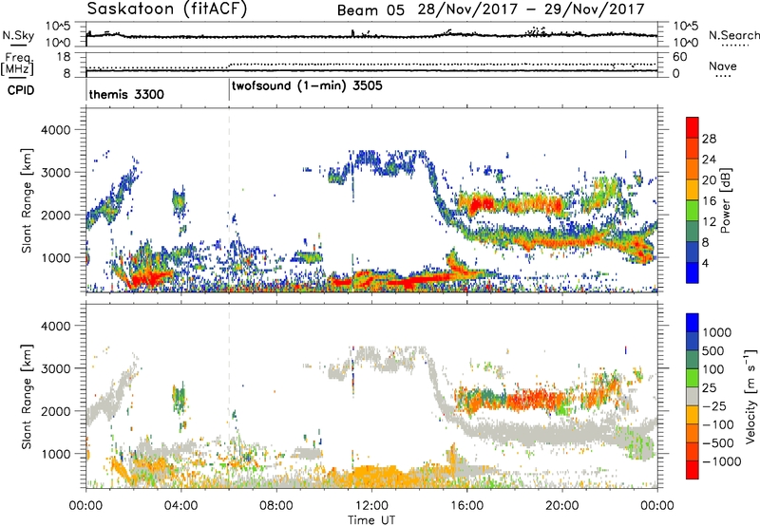
Task: Click the 'N.Sky' legend label
Action: click(18, 35)
